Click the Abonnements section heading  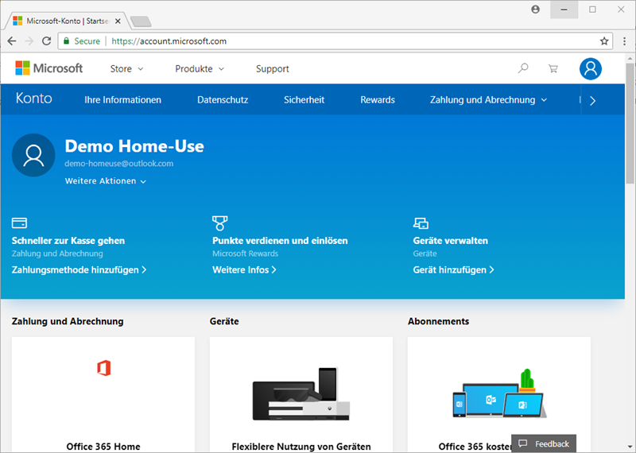coord(439,321)
